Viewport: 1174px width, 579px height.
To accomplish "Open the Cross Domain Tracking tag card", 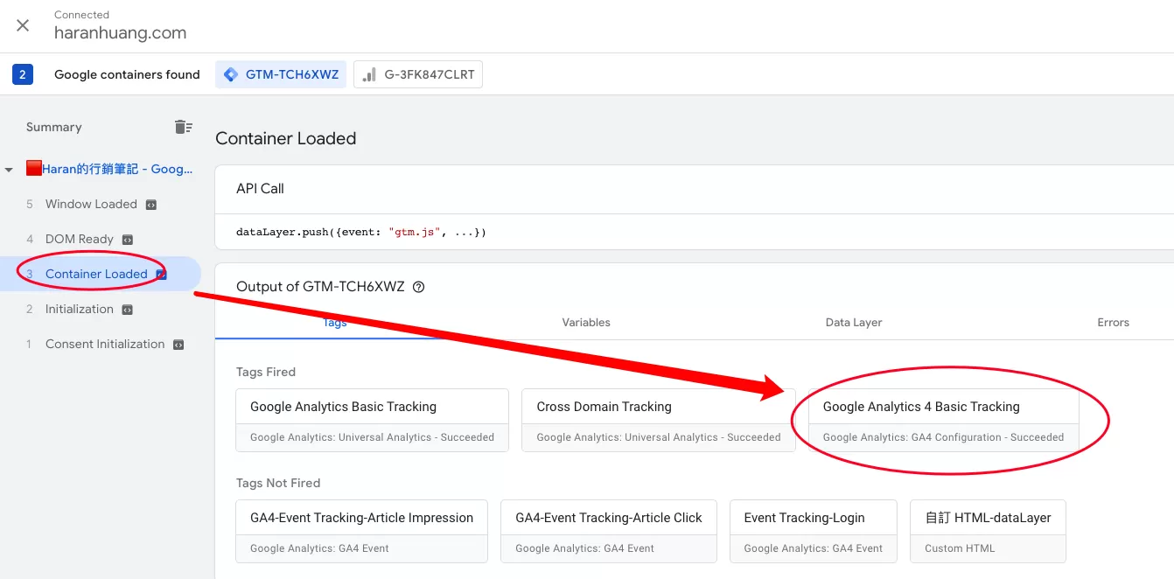I will [x=659, y=420].
